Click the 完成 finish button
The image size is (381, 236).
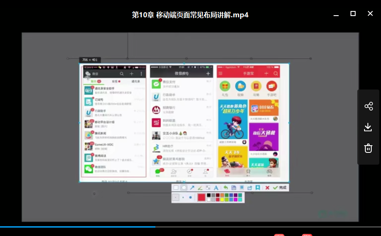[280, 188]
